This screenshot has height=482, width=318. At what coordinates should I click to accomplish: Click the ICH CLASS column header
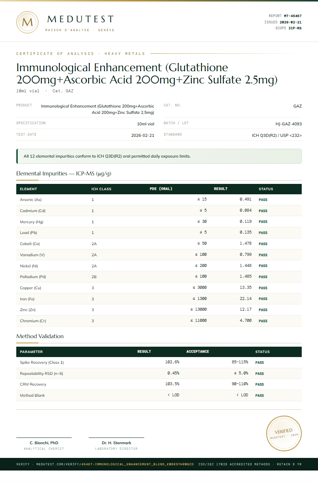tap(101, 189)
